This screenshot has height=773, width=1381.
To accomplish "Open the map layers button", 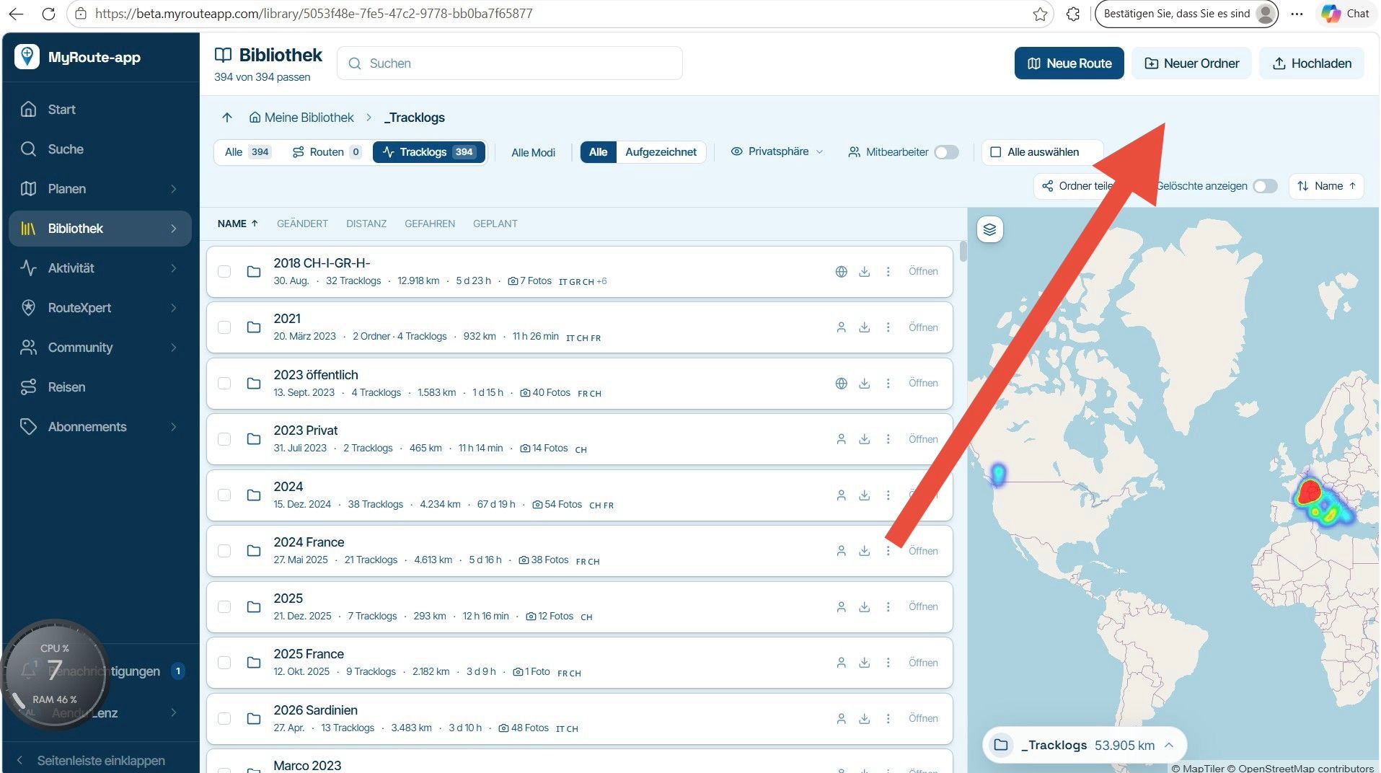I will tap(989, 229).
